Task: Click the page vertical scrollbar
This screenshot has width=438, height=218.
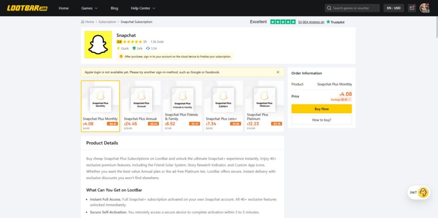Action: (x=437, y=28)
